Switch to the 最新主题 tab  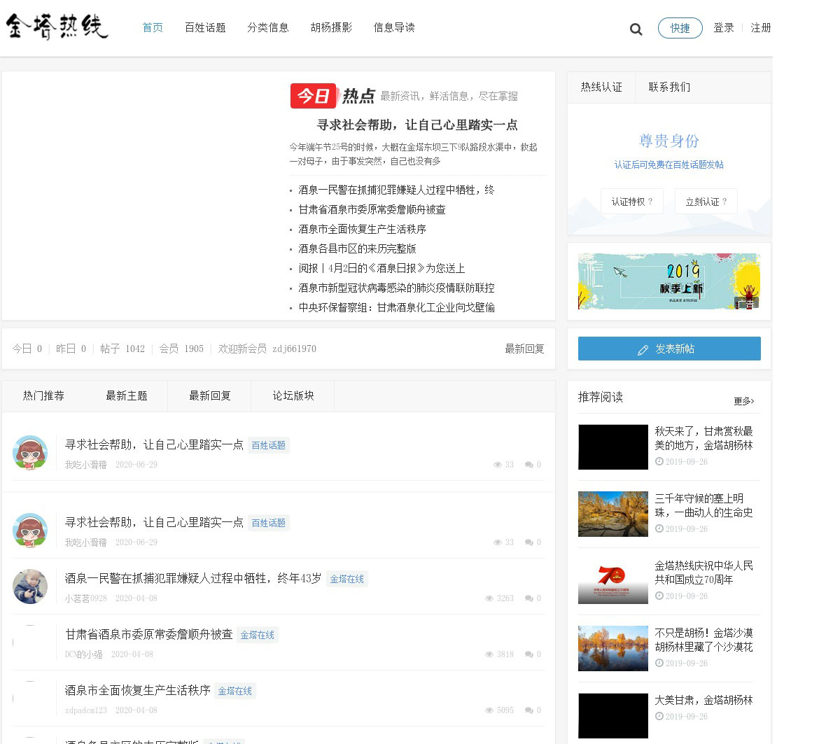click(x=126, y=396)
